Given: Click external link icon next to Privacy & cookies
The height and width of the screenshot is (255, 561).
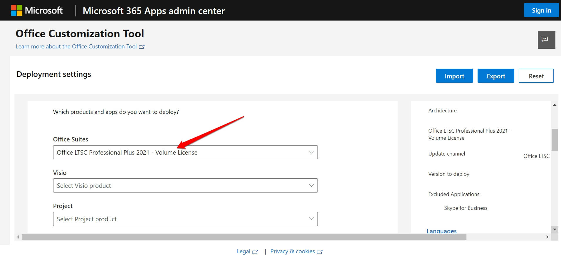Looking at the screenshot, I should click(320, 252).
